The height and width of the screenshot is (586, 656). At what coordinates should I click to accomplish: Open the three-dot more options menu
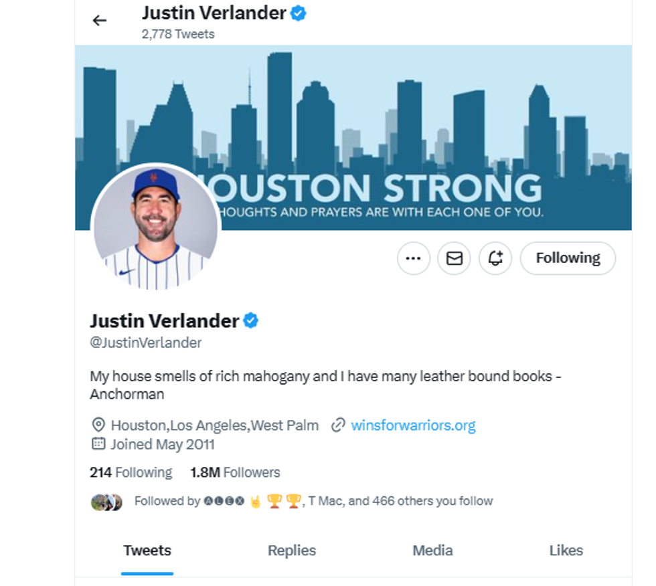414,258
